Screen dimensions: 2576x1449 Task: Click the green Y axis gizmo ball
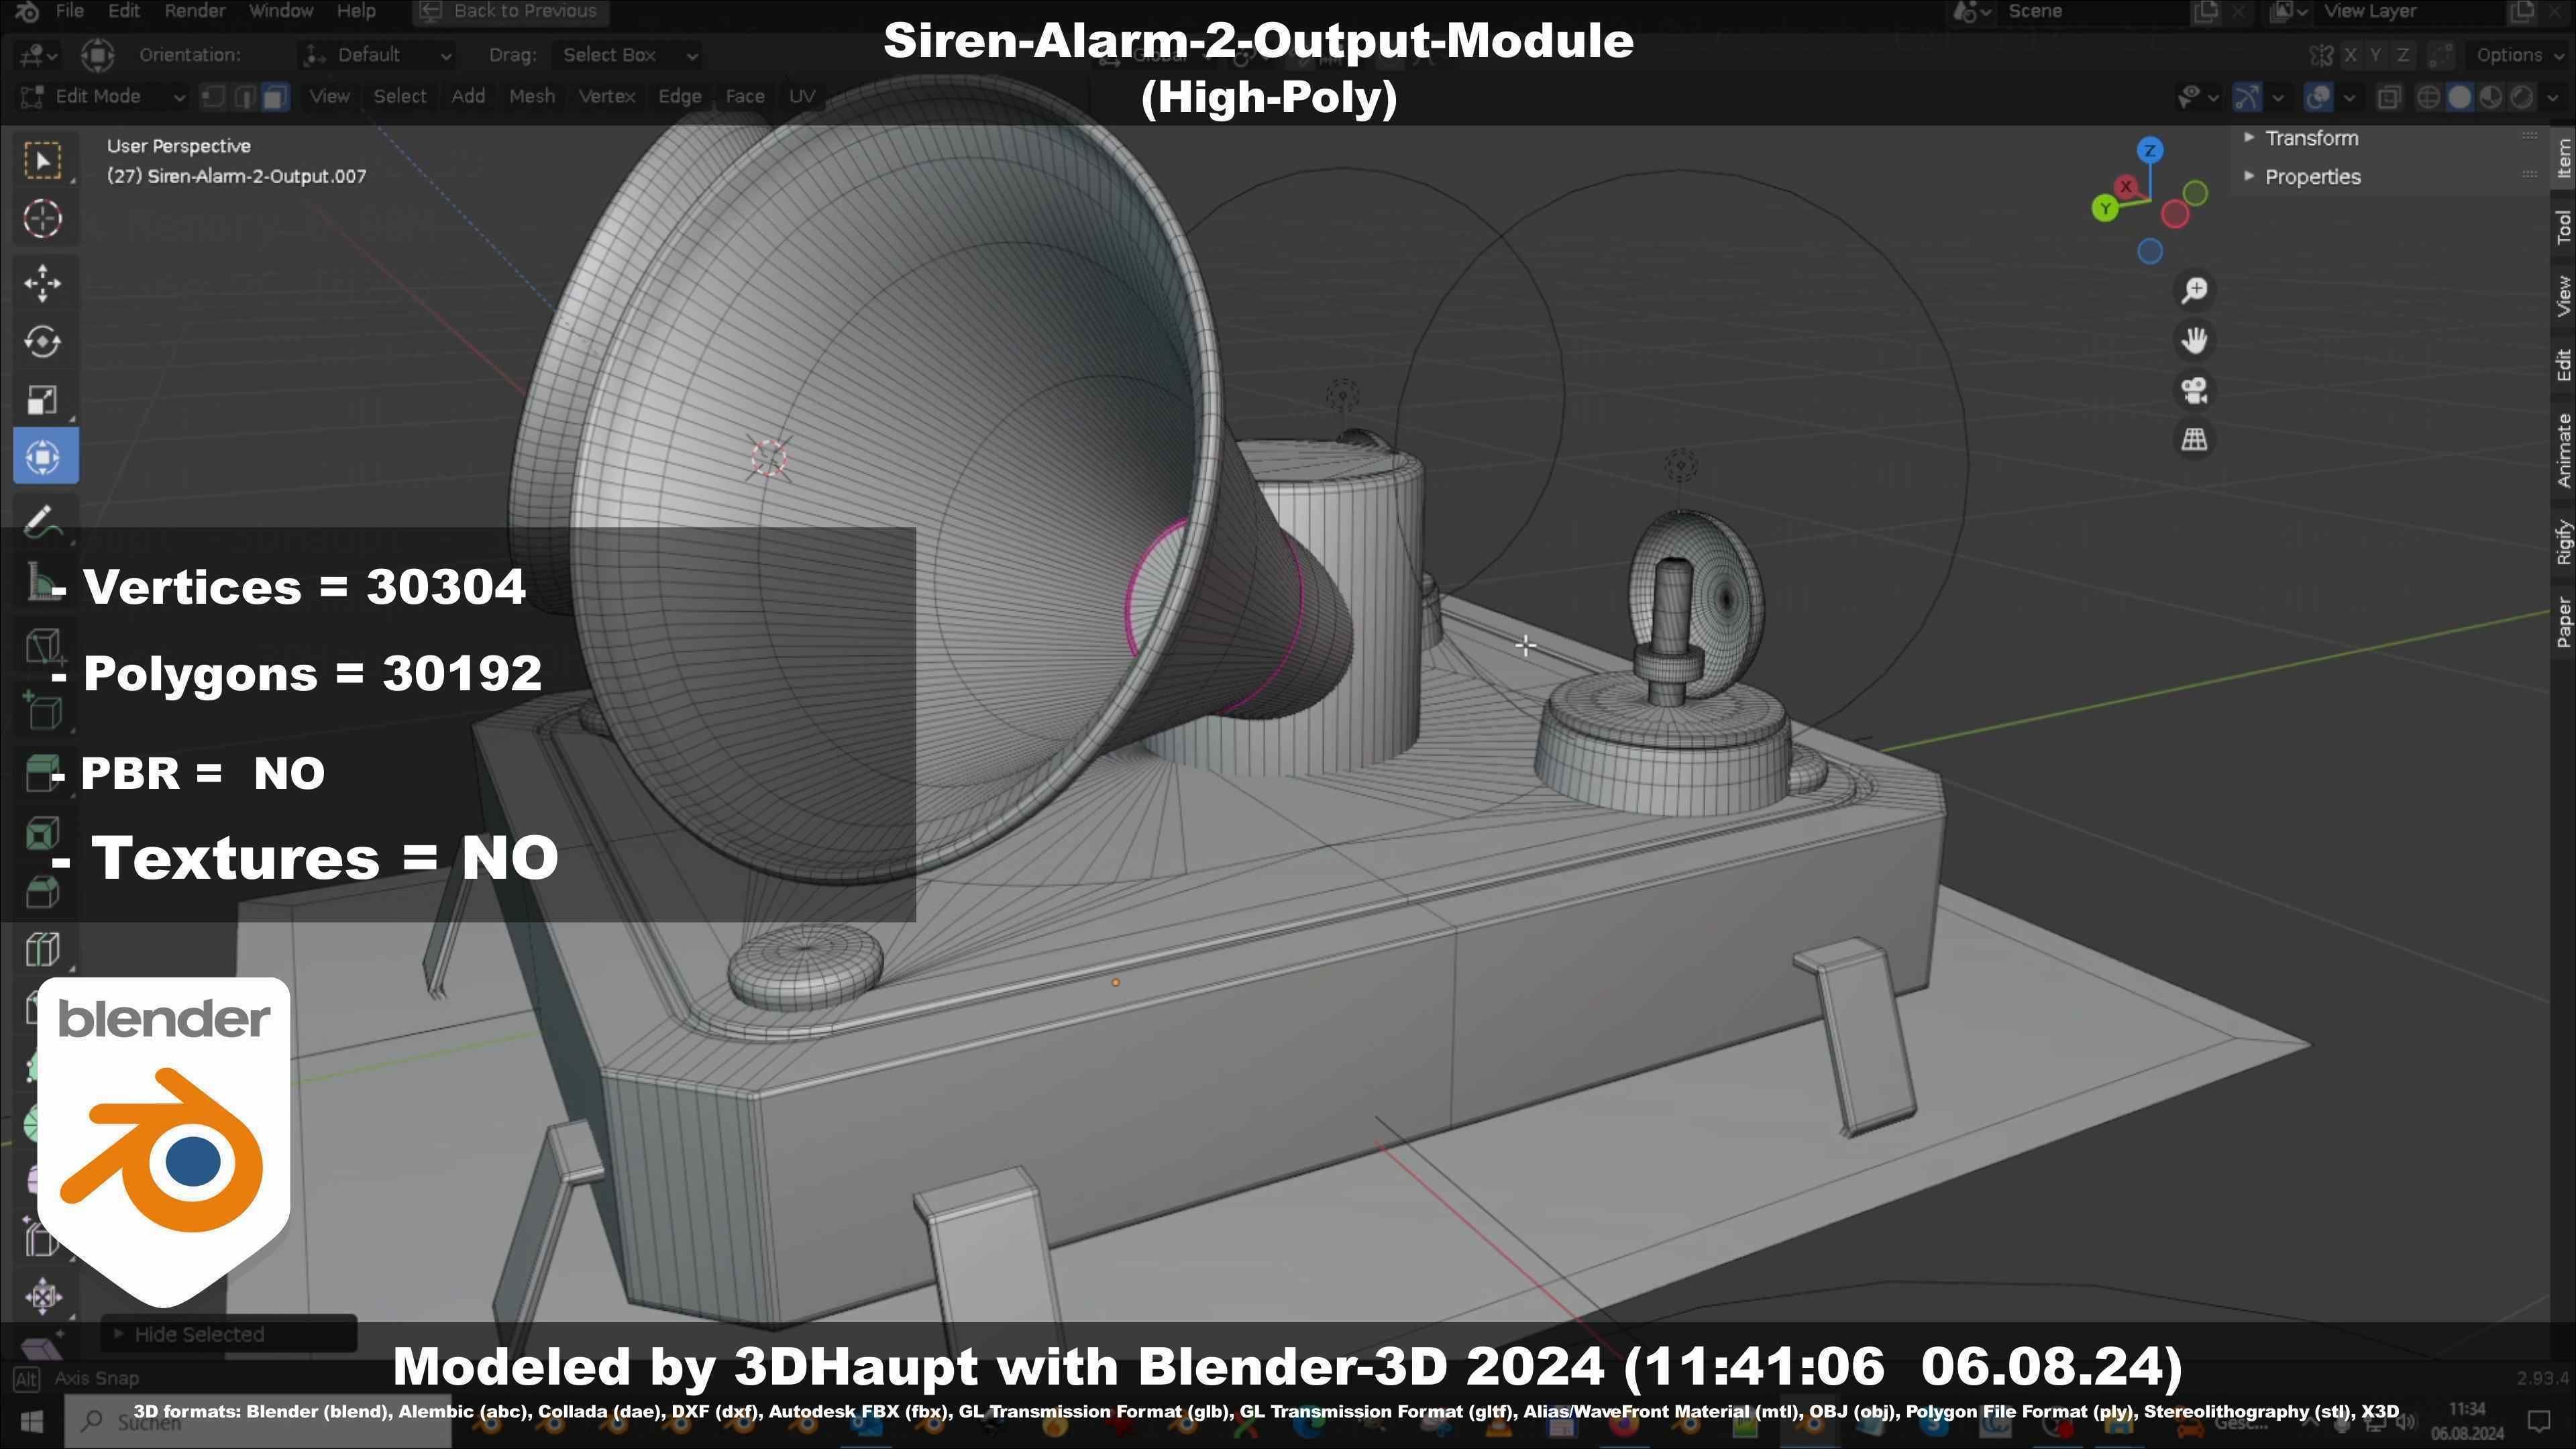point(2105,208)
